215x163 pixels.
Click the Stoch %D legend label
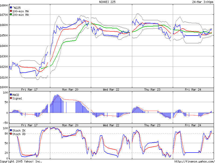[x=19, y=134]
